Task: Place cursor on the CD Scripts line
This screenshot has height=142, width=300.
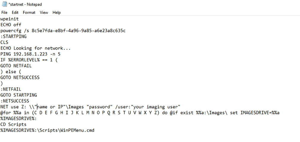Action: pos(13,124)
